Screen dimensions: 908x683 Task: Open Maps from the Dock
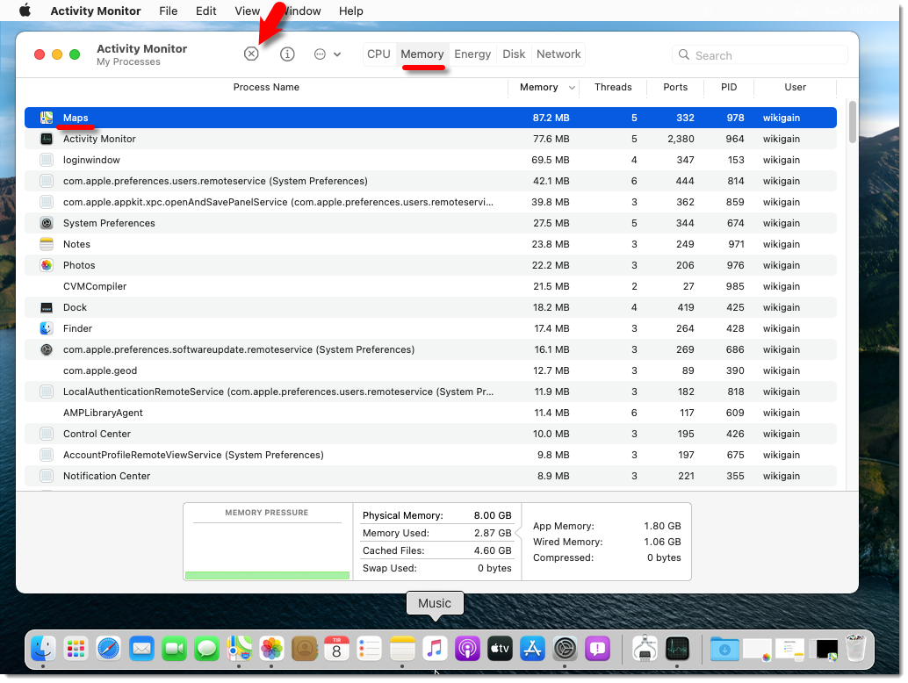(x=239, y=648)
